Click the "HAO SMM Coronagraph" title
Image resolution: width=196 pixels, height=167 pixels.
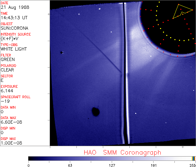pyautogui.click(x=122, y=152)
